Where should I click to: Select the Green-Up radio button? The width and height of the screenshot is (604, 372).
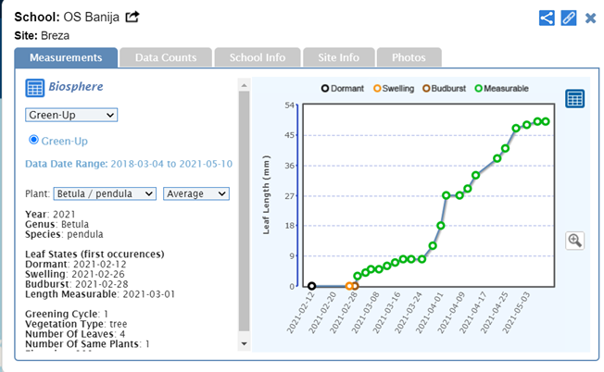[34, 140]
